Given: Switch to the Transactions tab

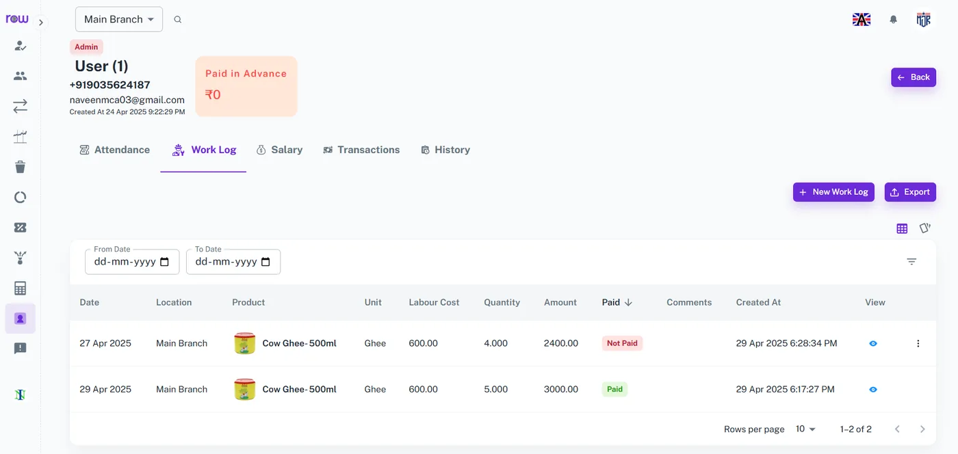Looking at the screenshot, I should [x=361, y=150].
